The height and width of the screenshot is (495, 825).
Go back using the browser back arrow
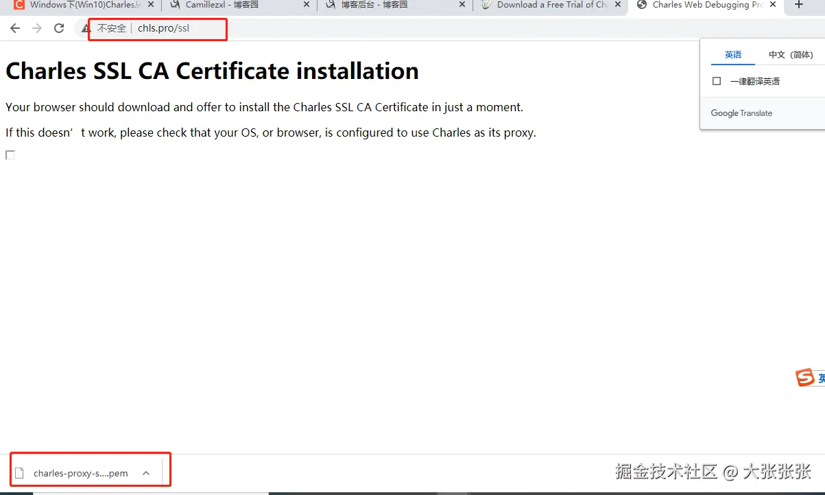pos(15,28)
